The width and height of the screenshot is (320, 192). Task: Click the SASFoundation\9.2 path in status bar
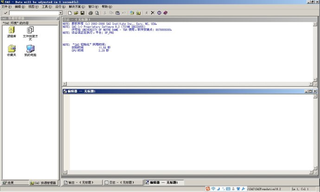tap(265, 189)
